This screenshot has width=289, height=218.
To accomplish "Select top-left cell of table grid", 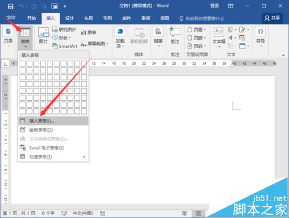I will (x=23, y=64).
